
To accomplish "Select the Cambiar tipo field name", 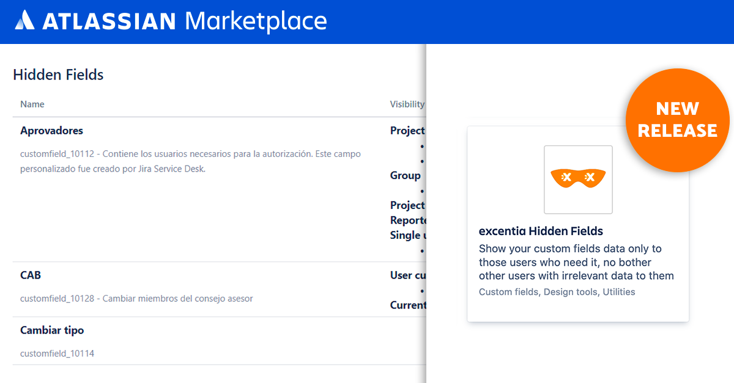I will click(x=52, y=330).
